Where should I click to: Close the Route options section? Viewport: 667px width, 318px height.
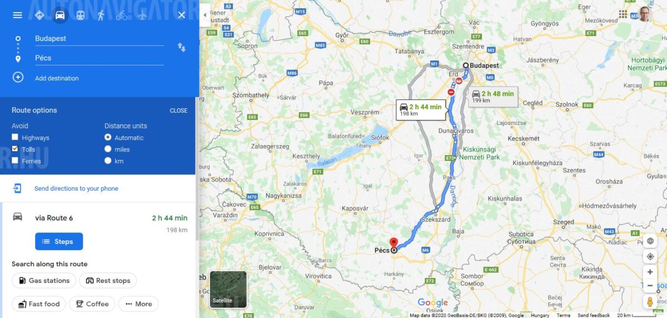click(x=178, y=110)
